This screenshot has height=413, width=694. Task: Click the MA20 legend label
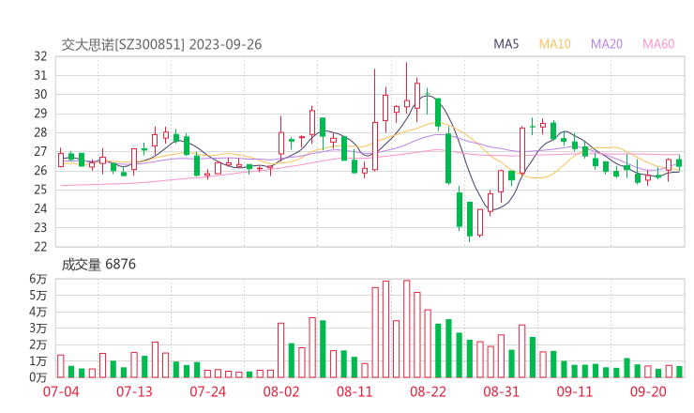pos(607,44)
